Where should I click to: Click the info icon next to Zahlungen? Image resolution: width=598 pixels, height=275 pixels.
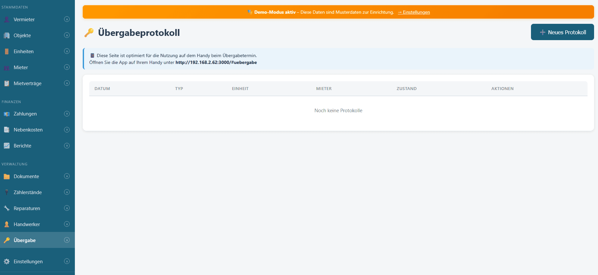tap(67, 114)
